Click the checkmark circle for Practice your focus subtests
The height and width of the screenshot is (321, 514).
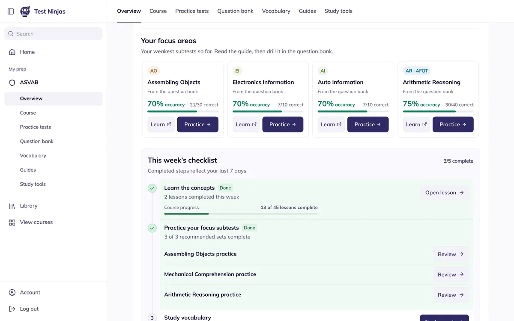pyautogui.click(x=152, y=228)
